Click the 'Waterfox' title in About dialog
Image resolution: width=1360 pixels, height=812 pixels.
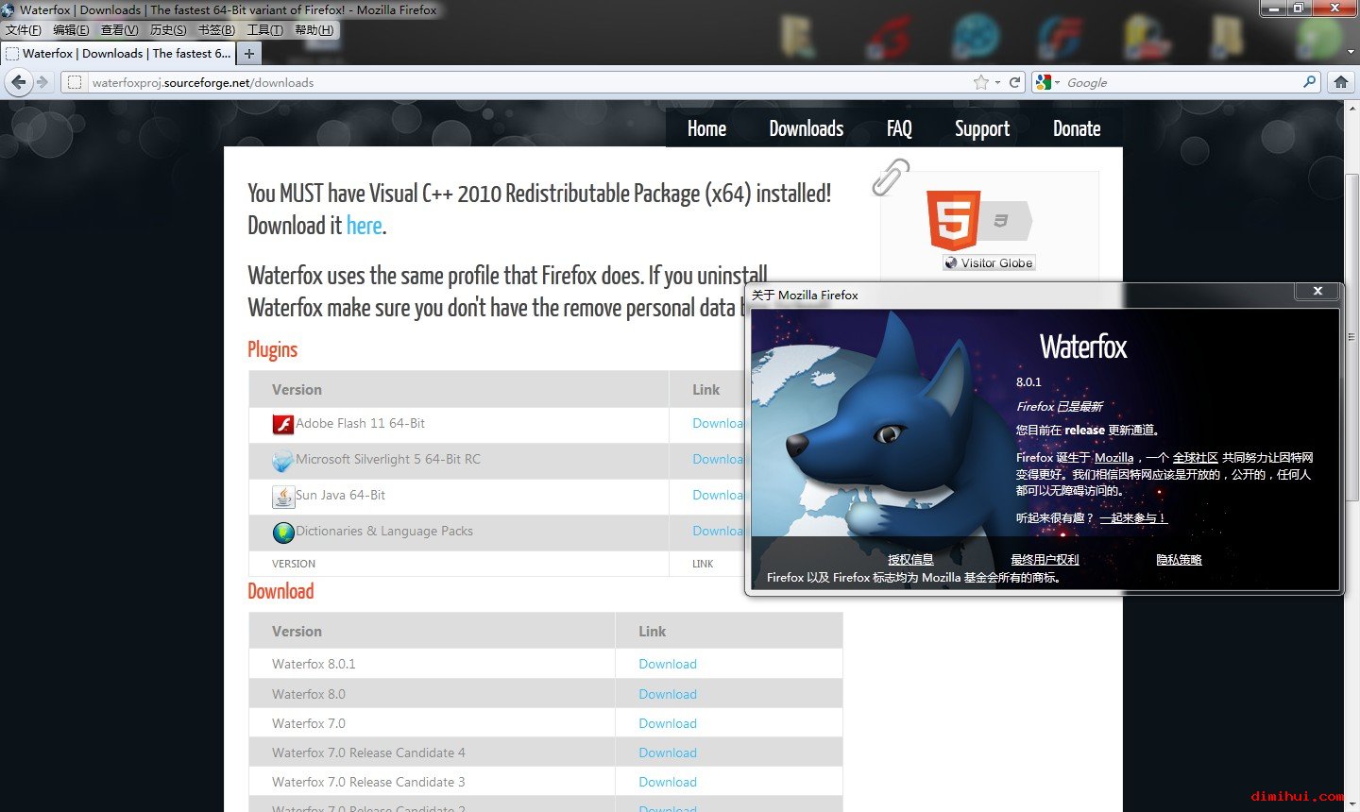pyautogui.click(x=1083, y=347)
